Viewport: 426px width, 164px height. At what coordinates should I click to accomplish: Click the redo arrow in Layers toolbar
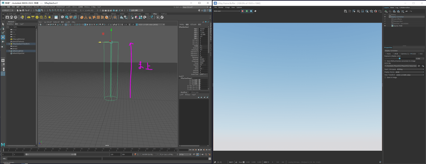pos(411,11)
